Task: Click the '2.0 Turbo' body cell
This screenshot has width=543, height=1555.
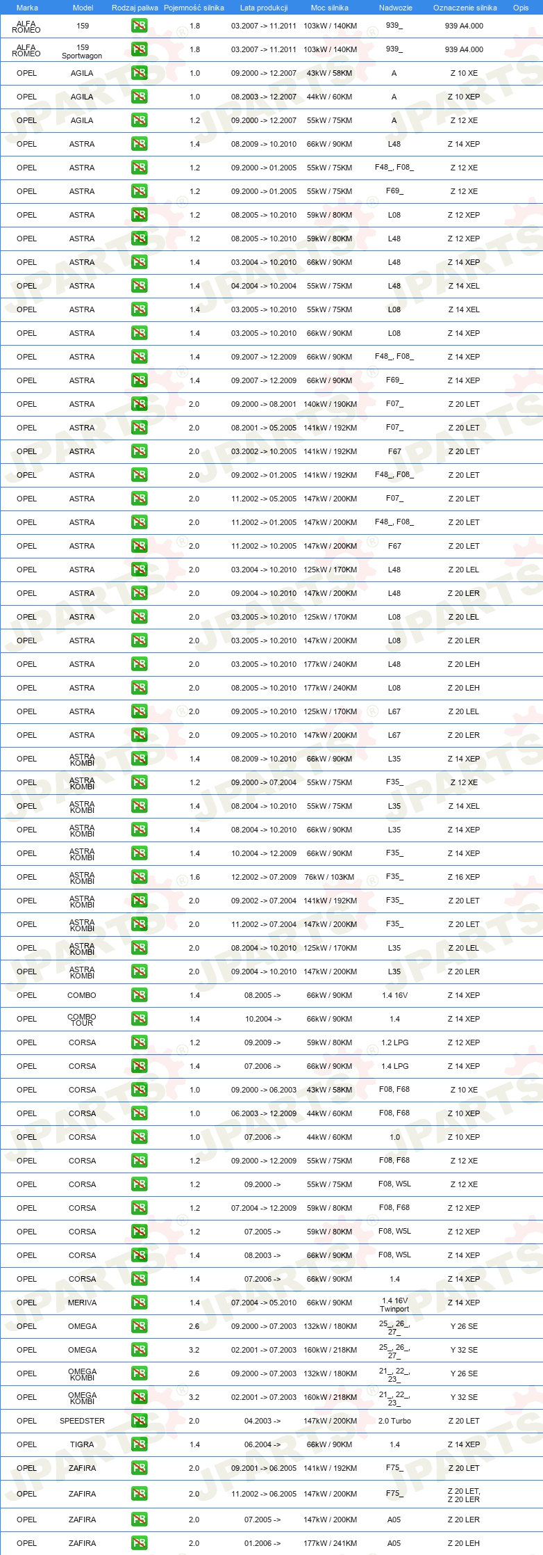Action: (x=394, y=1421)
